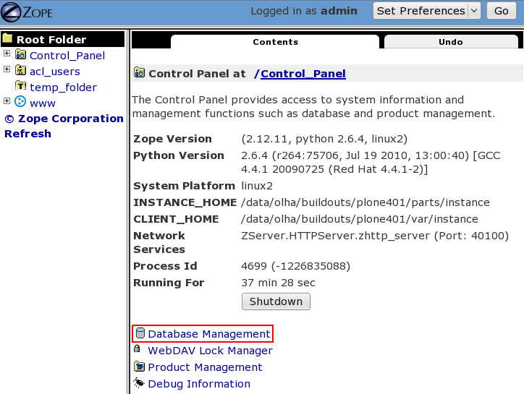Switch to the Contents tab

275,42
